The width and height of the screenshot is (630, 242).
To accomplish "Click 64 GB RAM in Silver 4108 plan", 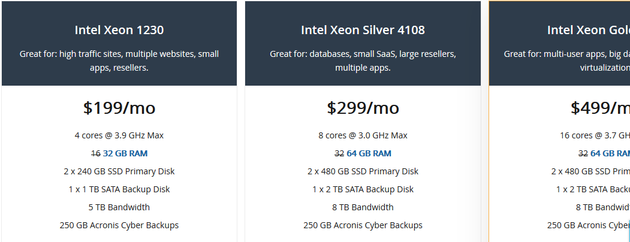I will tap(369, 153).
